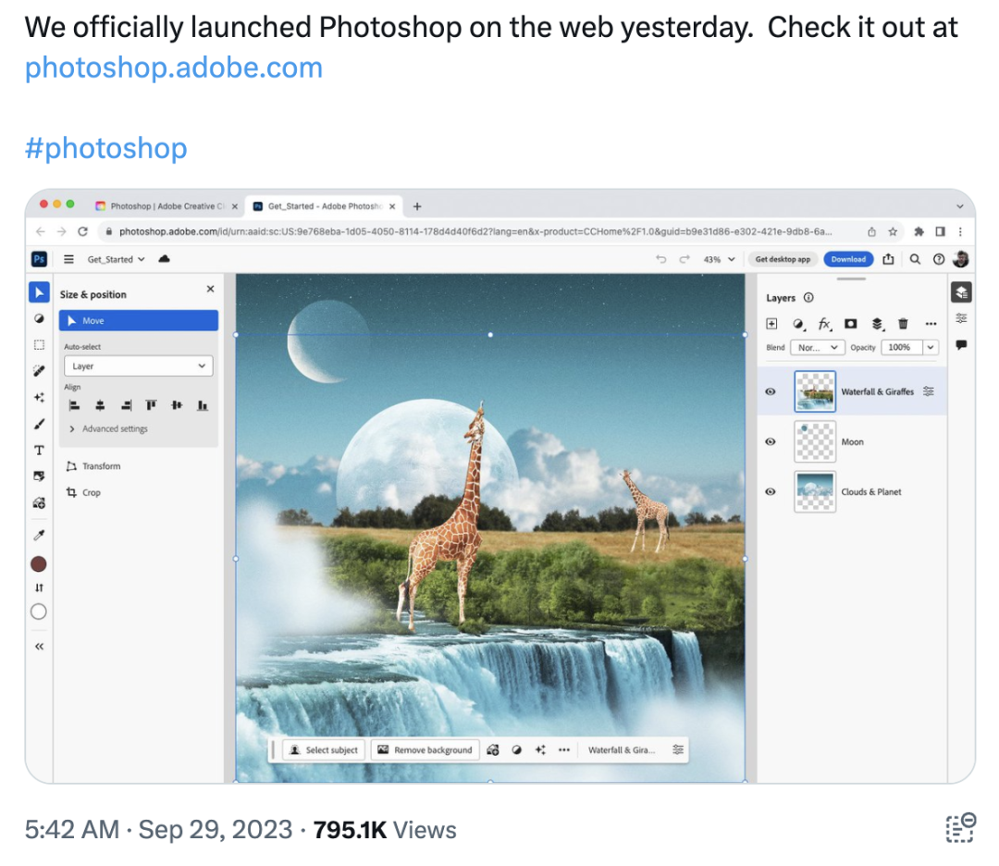Click the layer effects fx icon
This screenshot has height=866, width=999.
[x=824, y=324]
